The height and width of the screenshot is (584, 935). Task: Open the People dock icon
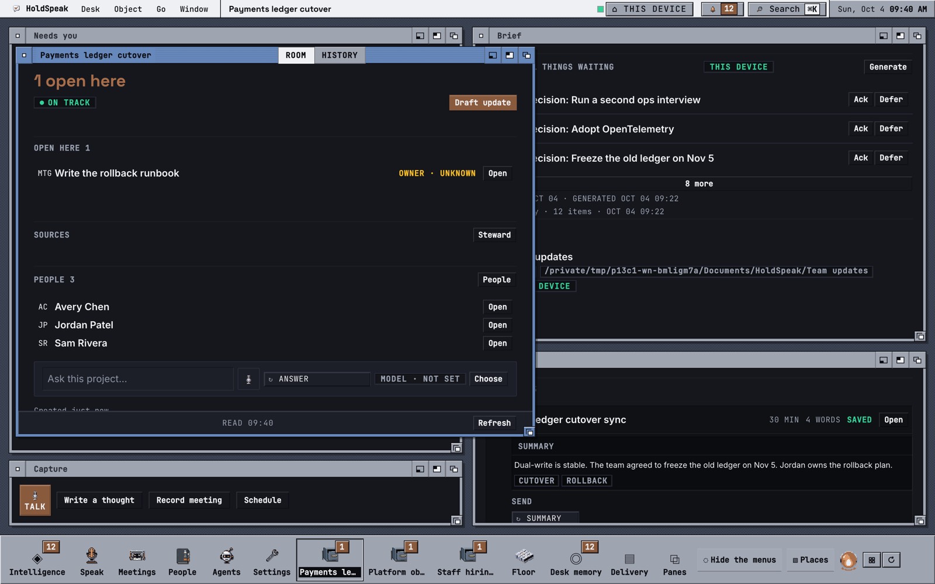pyautogui.click(x=182, y=559)
